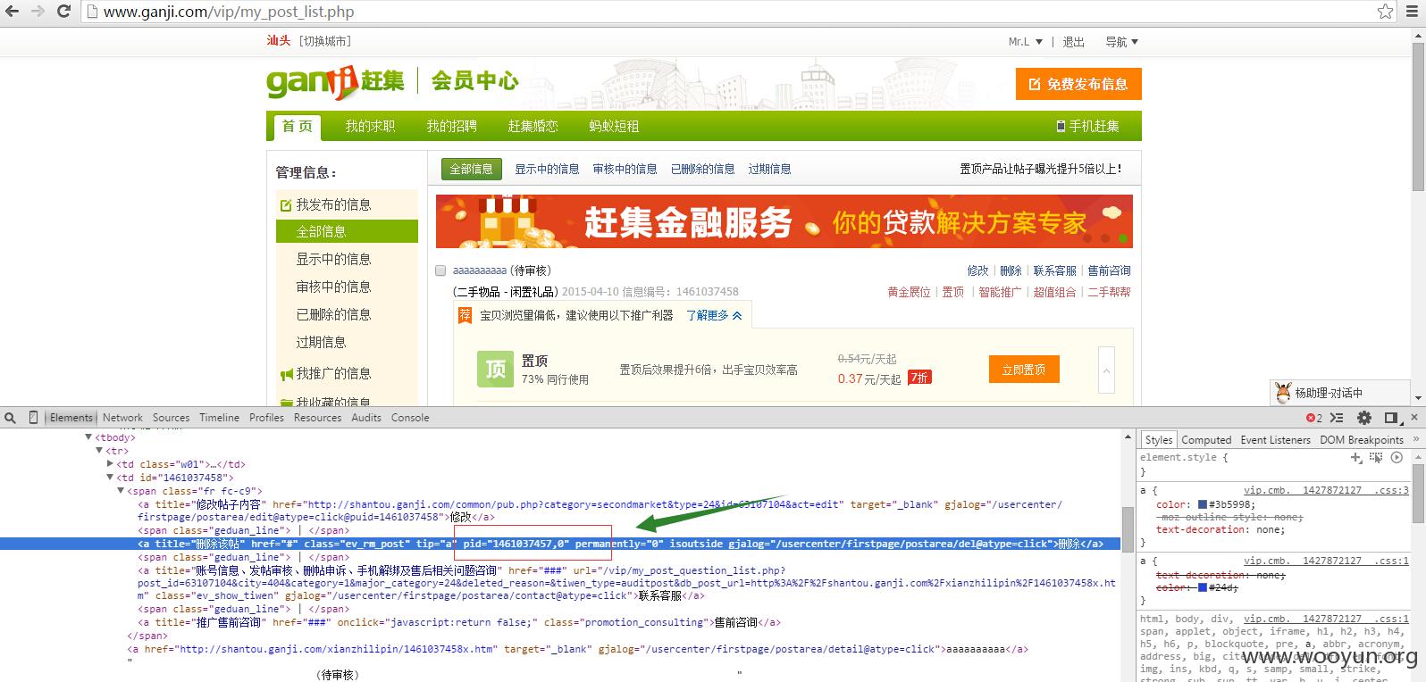Switch to Network tab in DevTools
The width and height of the screenshot is (1426, 682).
(122, 418)
